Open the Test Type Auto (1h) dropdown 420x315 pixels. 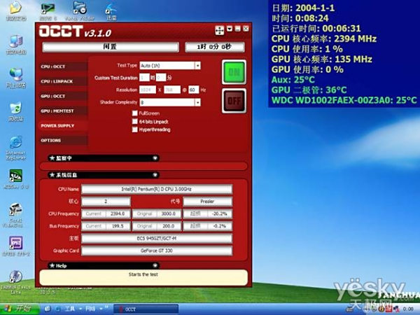click(x=197, y=66)
